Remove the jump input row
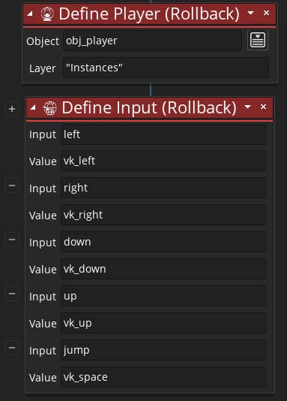Viewport: 287px width, 401px height. [x=12, y=348]
